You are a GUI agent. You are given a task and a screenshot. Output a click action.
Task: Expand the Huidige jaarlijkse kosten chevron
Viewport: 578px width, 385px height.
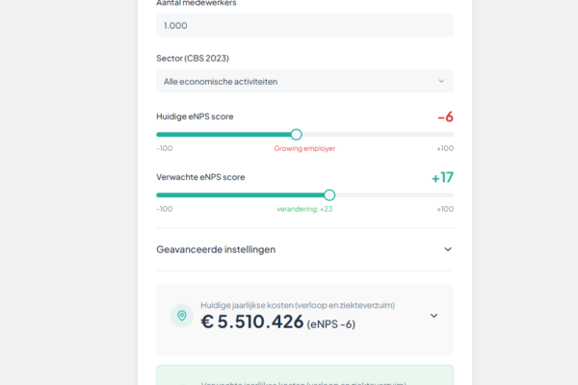[x=433, y=316]
